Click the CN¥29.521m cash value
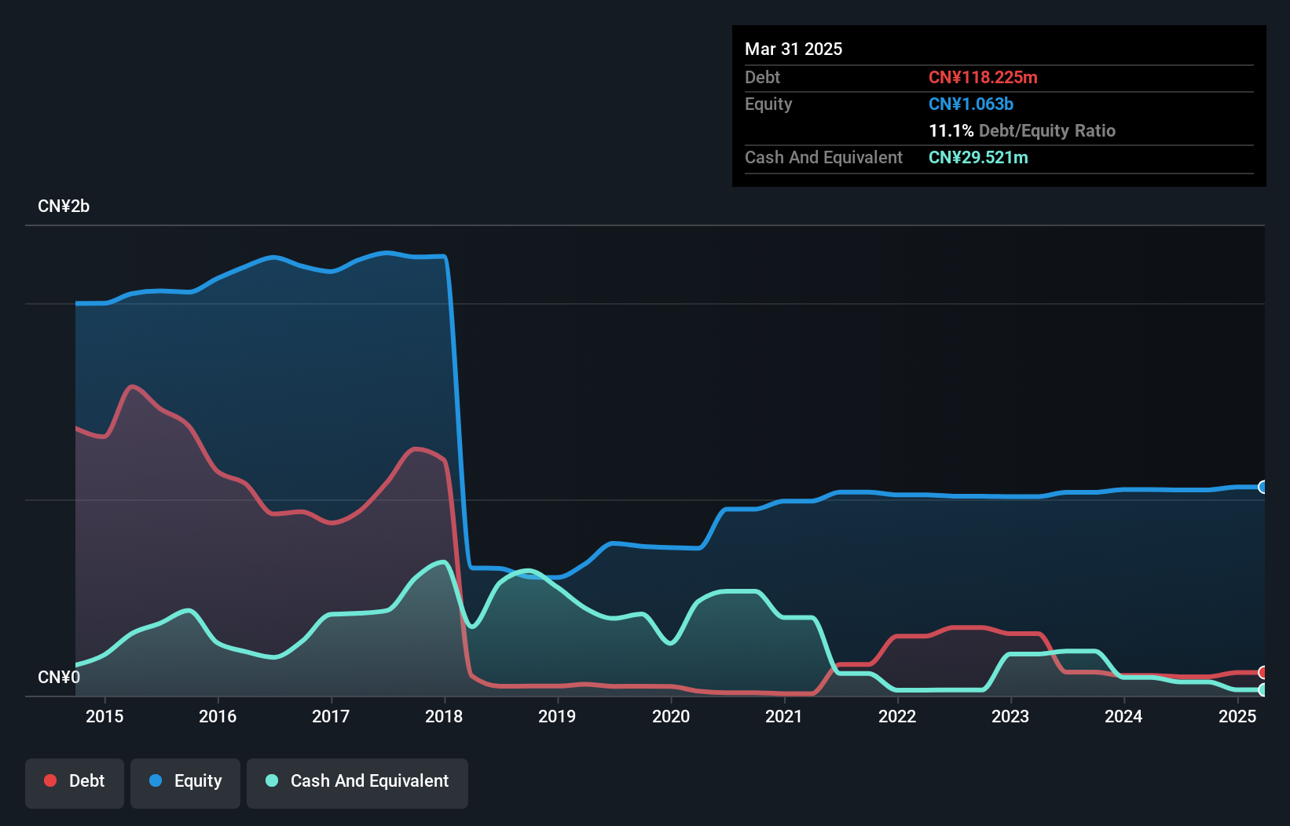The width and height of the screenshot is (1290, 826). pos(978,157)
